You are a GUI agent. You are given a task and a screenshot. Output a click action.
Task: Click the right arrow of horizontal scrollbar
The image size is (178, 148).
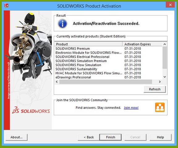pyautogui.click(x=159, y=82)
